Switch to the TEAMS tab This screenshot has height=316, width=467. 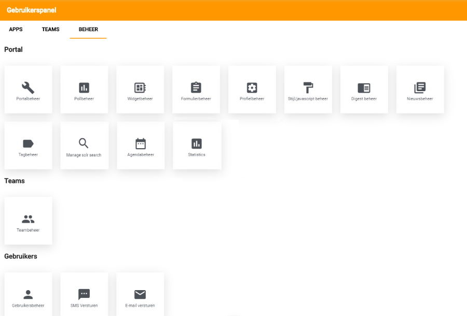(x=51, y=30)
